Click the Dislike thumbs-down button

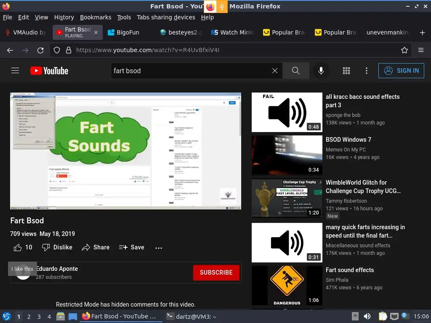pyautogui.click(x=57, y=247)
